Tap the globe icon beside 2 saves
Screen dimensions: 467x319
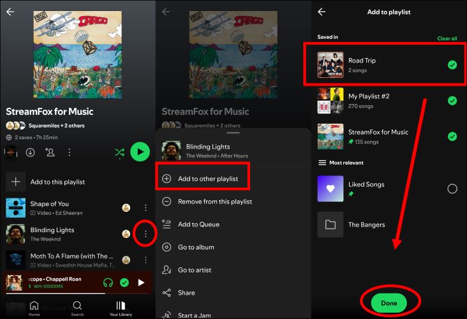9,137
